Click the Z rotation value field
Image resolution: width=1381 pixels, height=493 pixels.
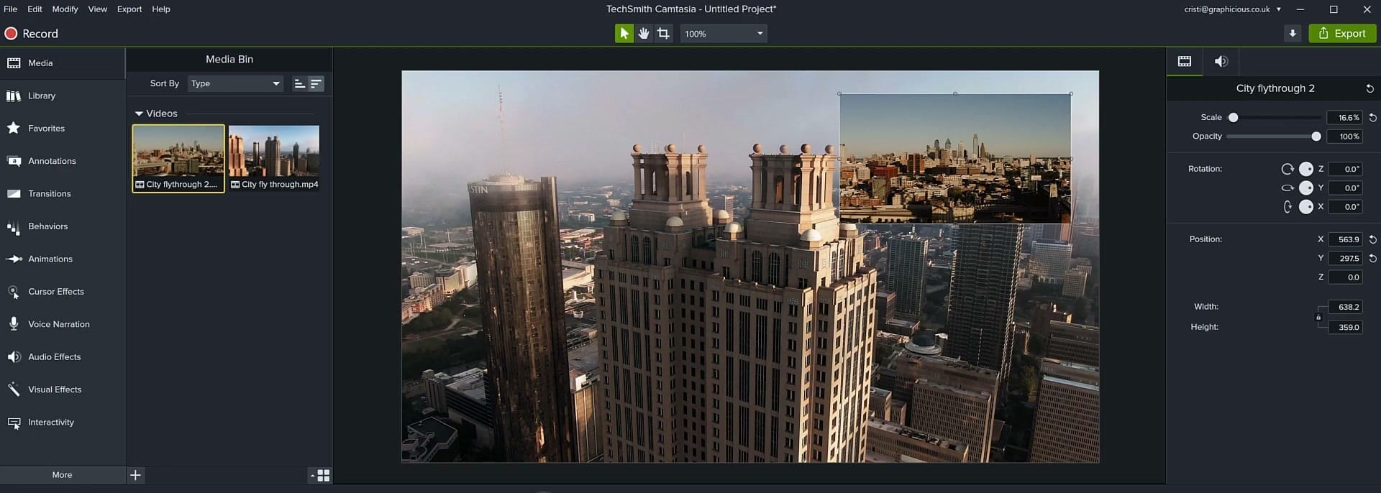(1344, 169)
